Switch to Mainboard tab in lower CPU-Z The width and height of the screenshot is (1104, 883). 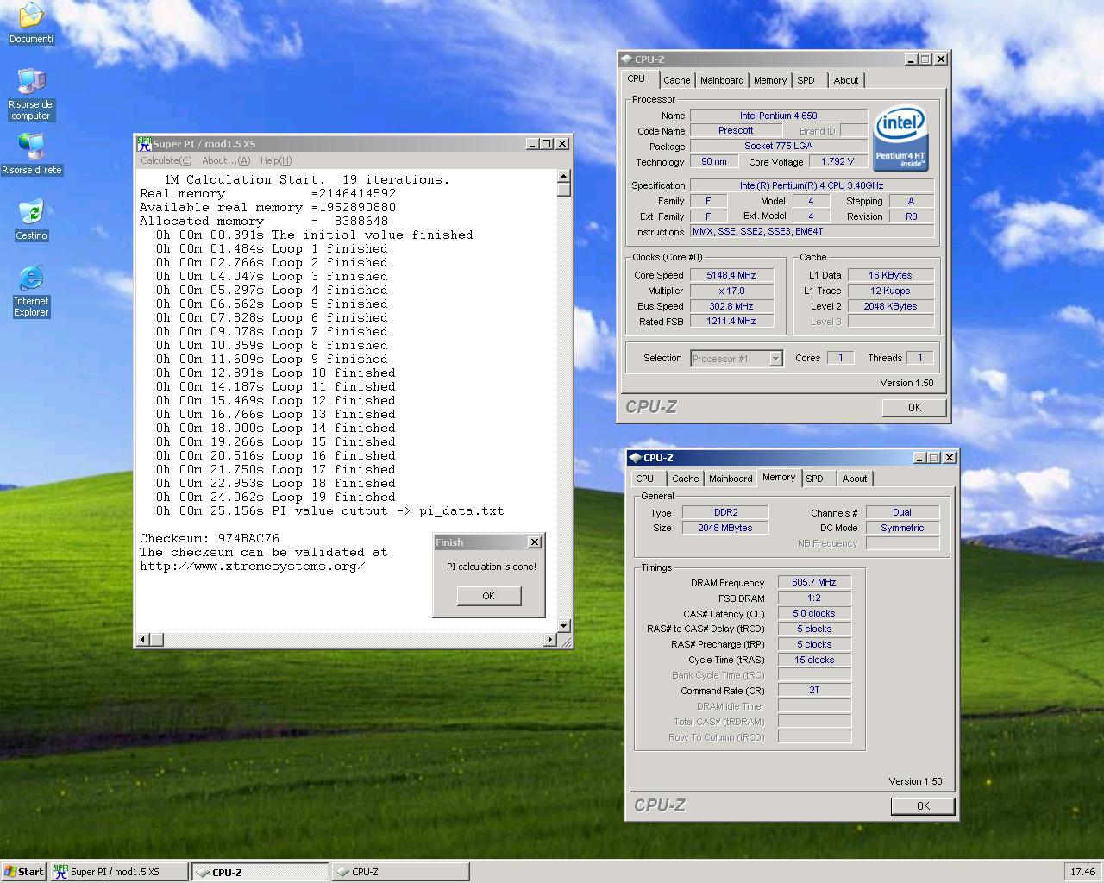pos(731,479)
